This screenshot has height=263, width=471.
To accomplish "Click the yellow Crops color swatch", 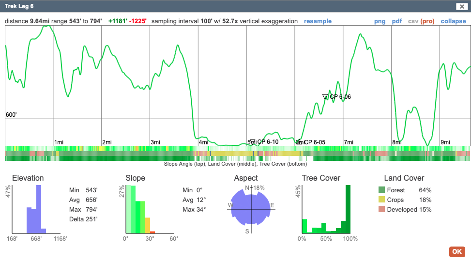I will 381,200.
